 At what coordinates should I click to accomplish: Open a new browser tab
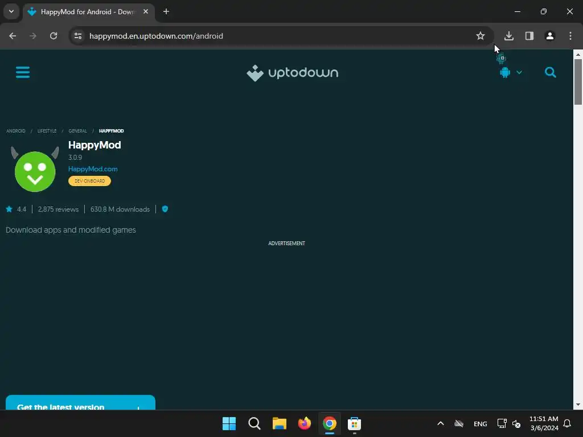click(166, 12)
